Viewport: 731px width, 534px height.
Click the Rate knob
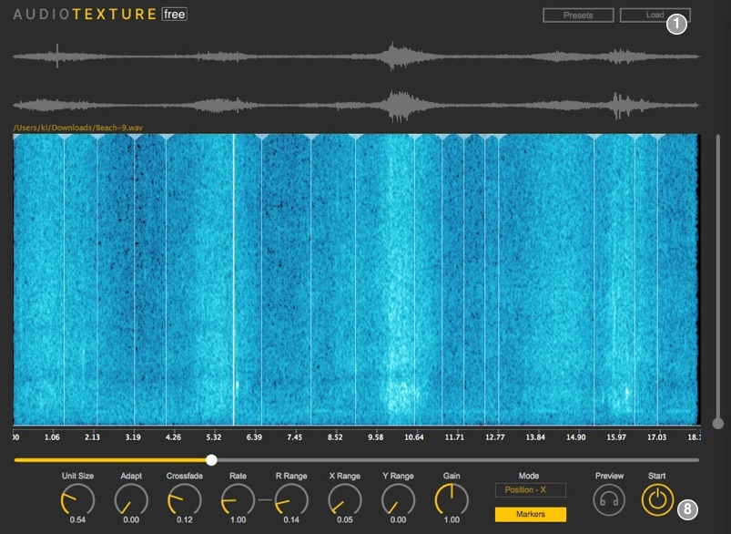tap(238, 500)
